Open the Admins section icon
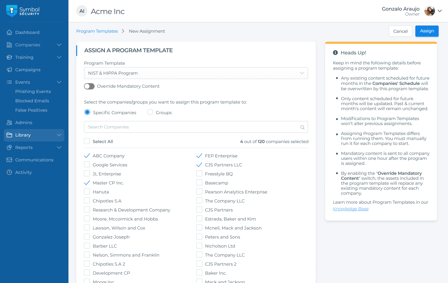 [x=10, y=122]
